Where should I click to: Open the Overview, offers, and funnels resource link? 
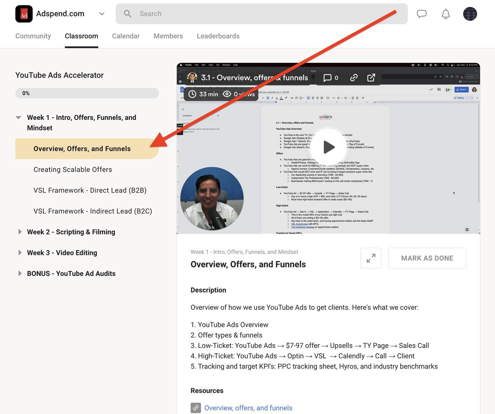(x=248, y=408)
